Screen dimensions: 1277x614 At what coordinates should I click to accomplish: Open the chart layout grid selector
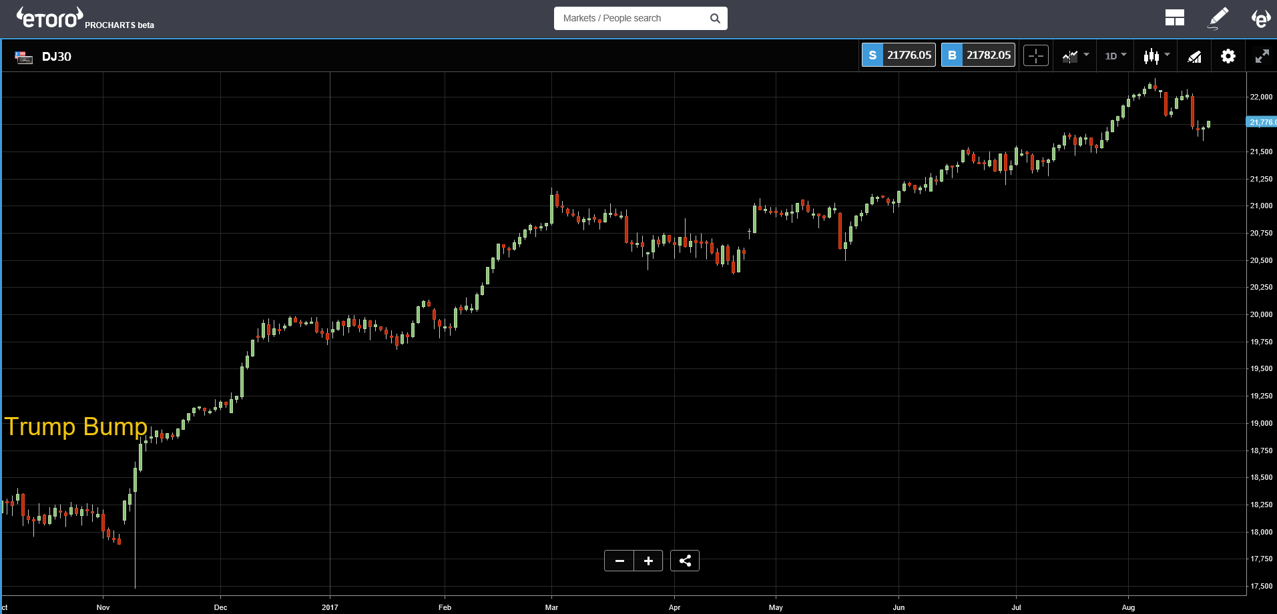[1174, 18]
